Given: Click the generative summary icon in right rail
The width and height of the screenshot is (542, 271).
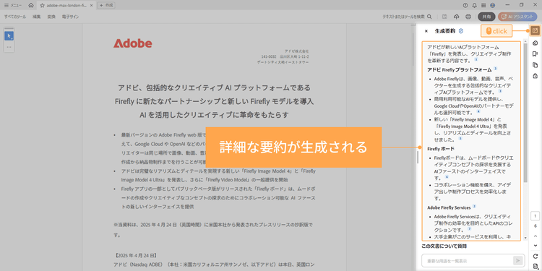Looking at the screenshot, I should [x=535, y=31].
